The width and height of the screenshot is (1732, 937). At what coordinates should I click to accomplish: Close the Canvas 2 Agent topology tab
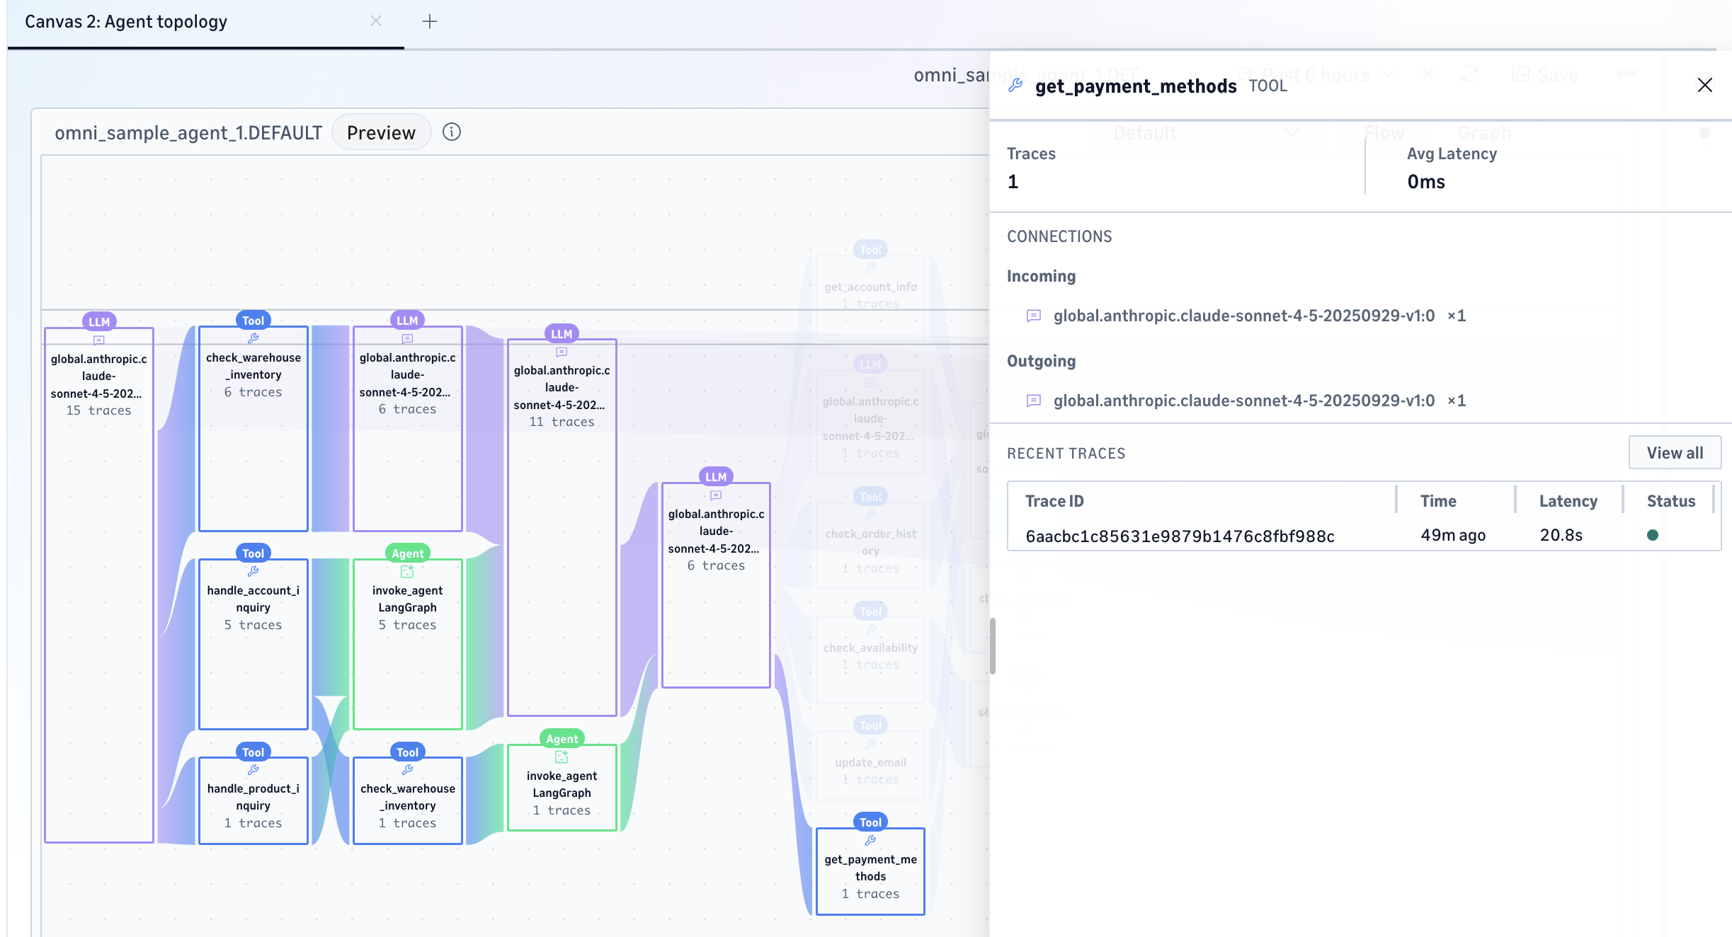point(376,21)
